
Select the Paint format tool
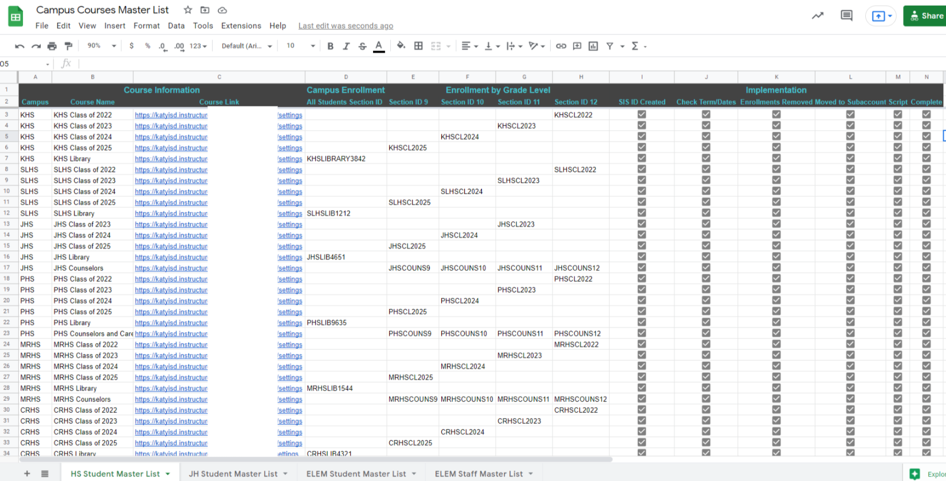68,46
